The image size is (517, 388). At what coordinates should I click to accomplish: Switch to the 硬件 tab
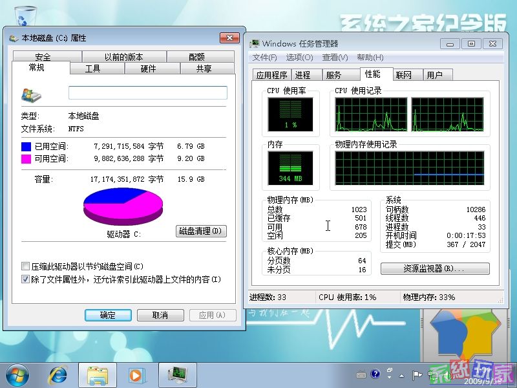(152, 69)
